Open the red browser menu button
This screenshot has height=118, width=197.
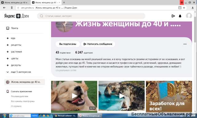(182, 2)
